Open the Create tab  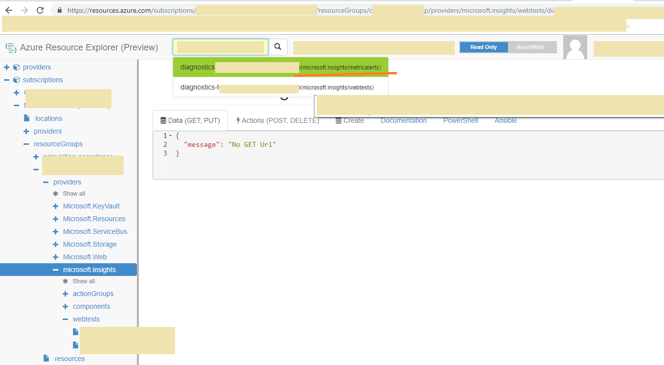pos(350,120)
